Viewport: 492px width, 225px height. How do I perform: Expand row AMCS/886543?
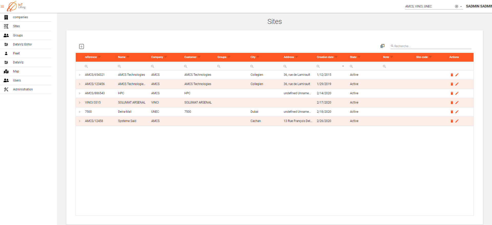pyautogui.click(x=80, y=93)
